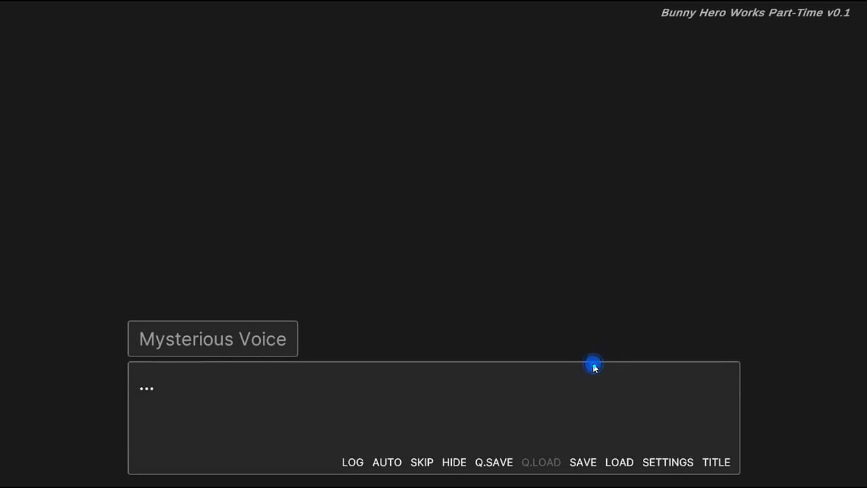
Task: Open the SETTINGS menu
Action: click(668, 462)
